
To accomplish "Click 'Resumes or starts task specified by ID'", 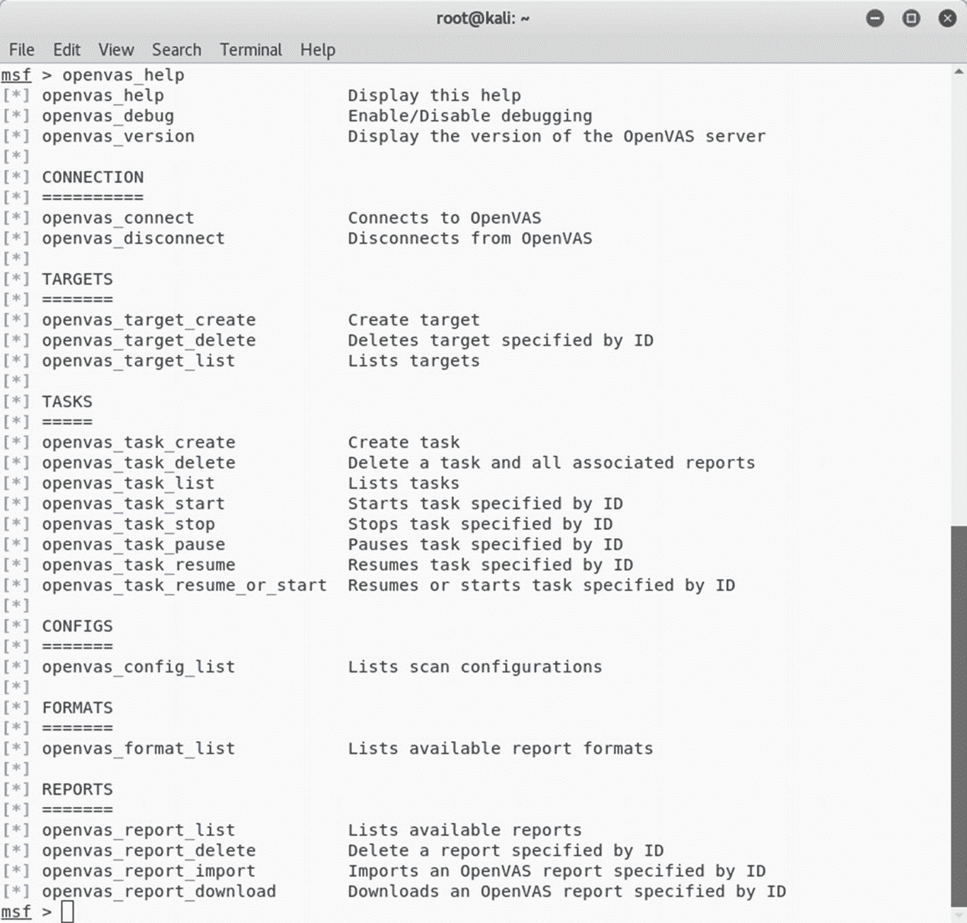I will (542, 585).
